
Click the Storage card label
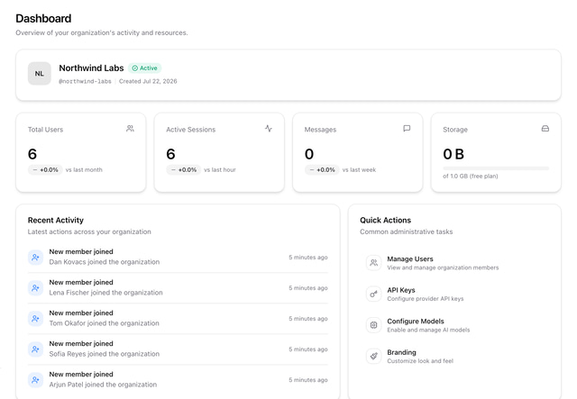455,130
